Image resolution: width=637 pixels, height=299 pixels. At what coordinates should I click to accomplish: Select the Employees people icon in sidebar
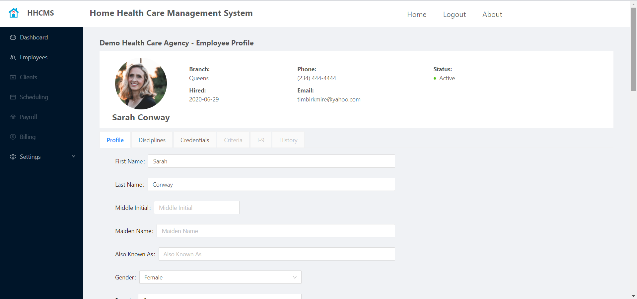pyautogui.click(x=13, y=57)
